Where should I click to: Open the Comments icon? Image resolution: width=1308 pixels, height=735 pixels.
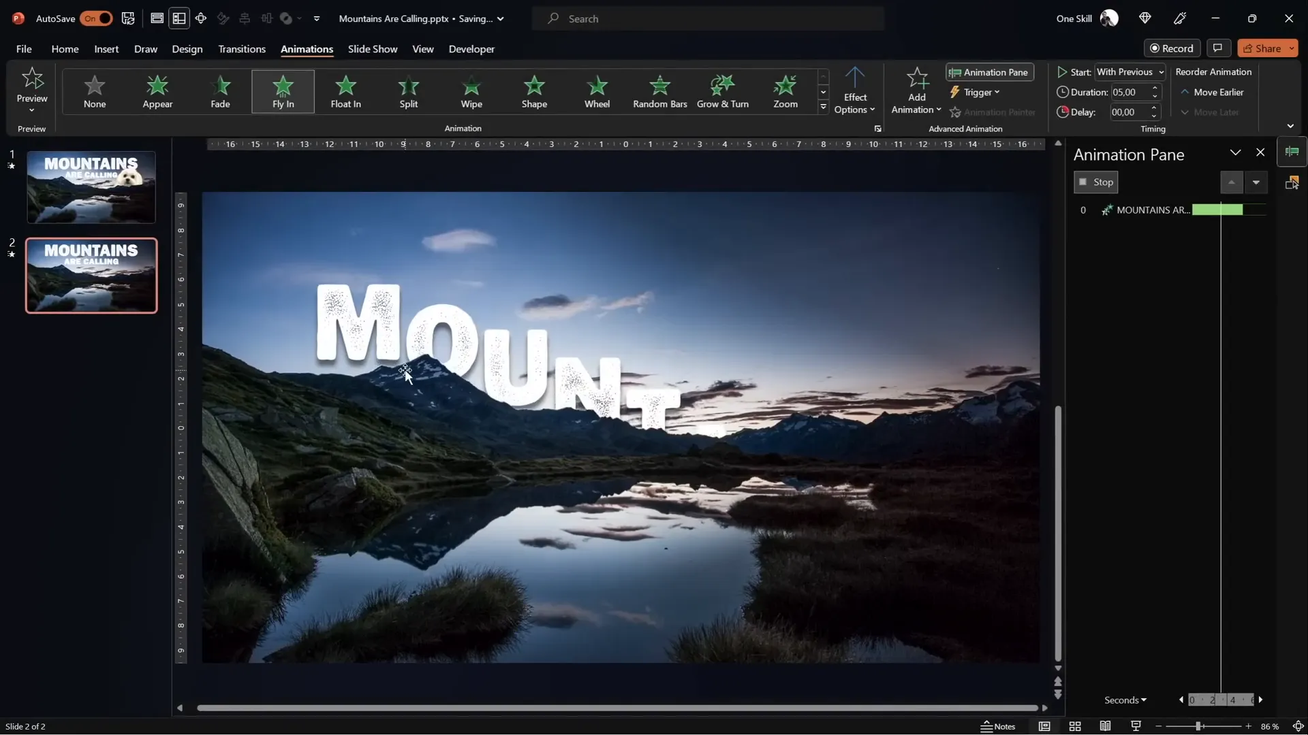coord(1217,48)
